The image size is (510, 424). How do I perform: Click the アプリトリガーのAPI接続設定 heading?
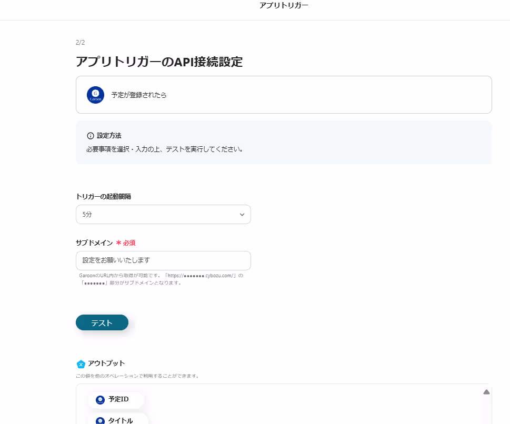[x=159, y=62]
